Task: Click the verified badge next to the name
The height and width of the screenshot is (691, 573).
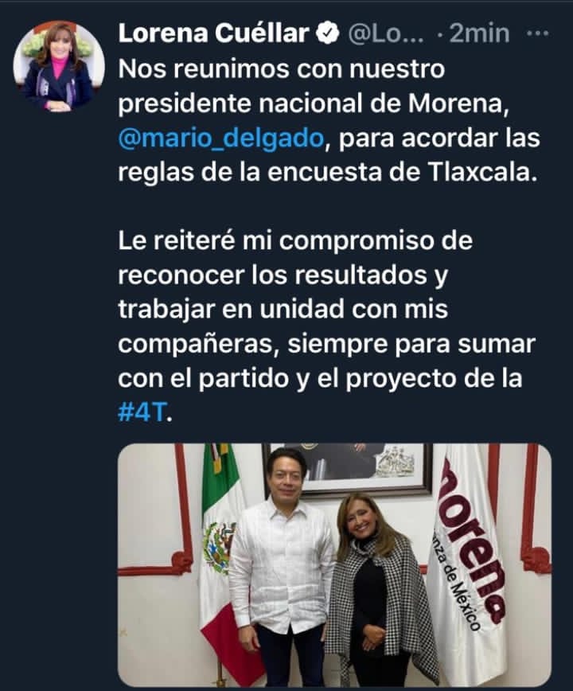Action: click(328, 33)
